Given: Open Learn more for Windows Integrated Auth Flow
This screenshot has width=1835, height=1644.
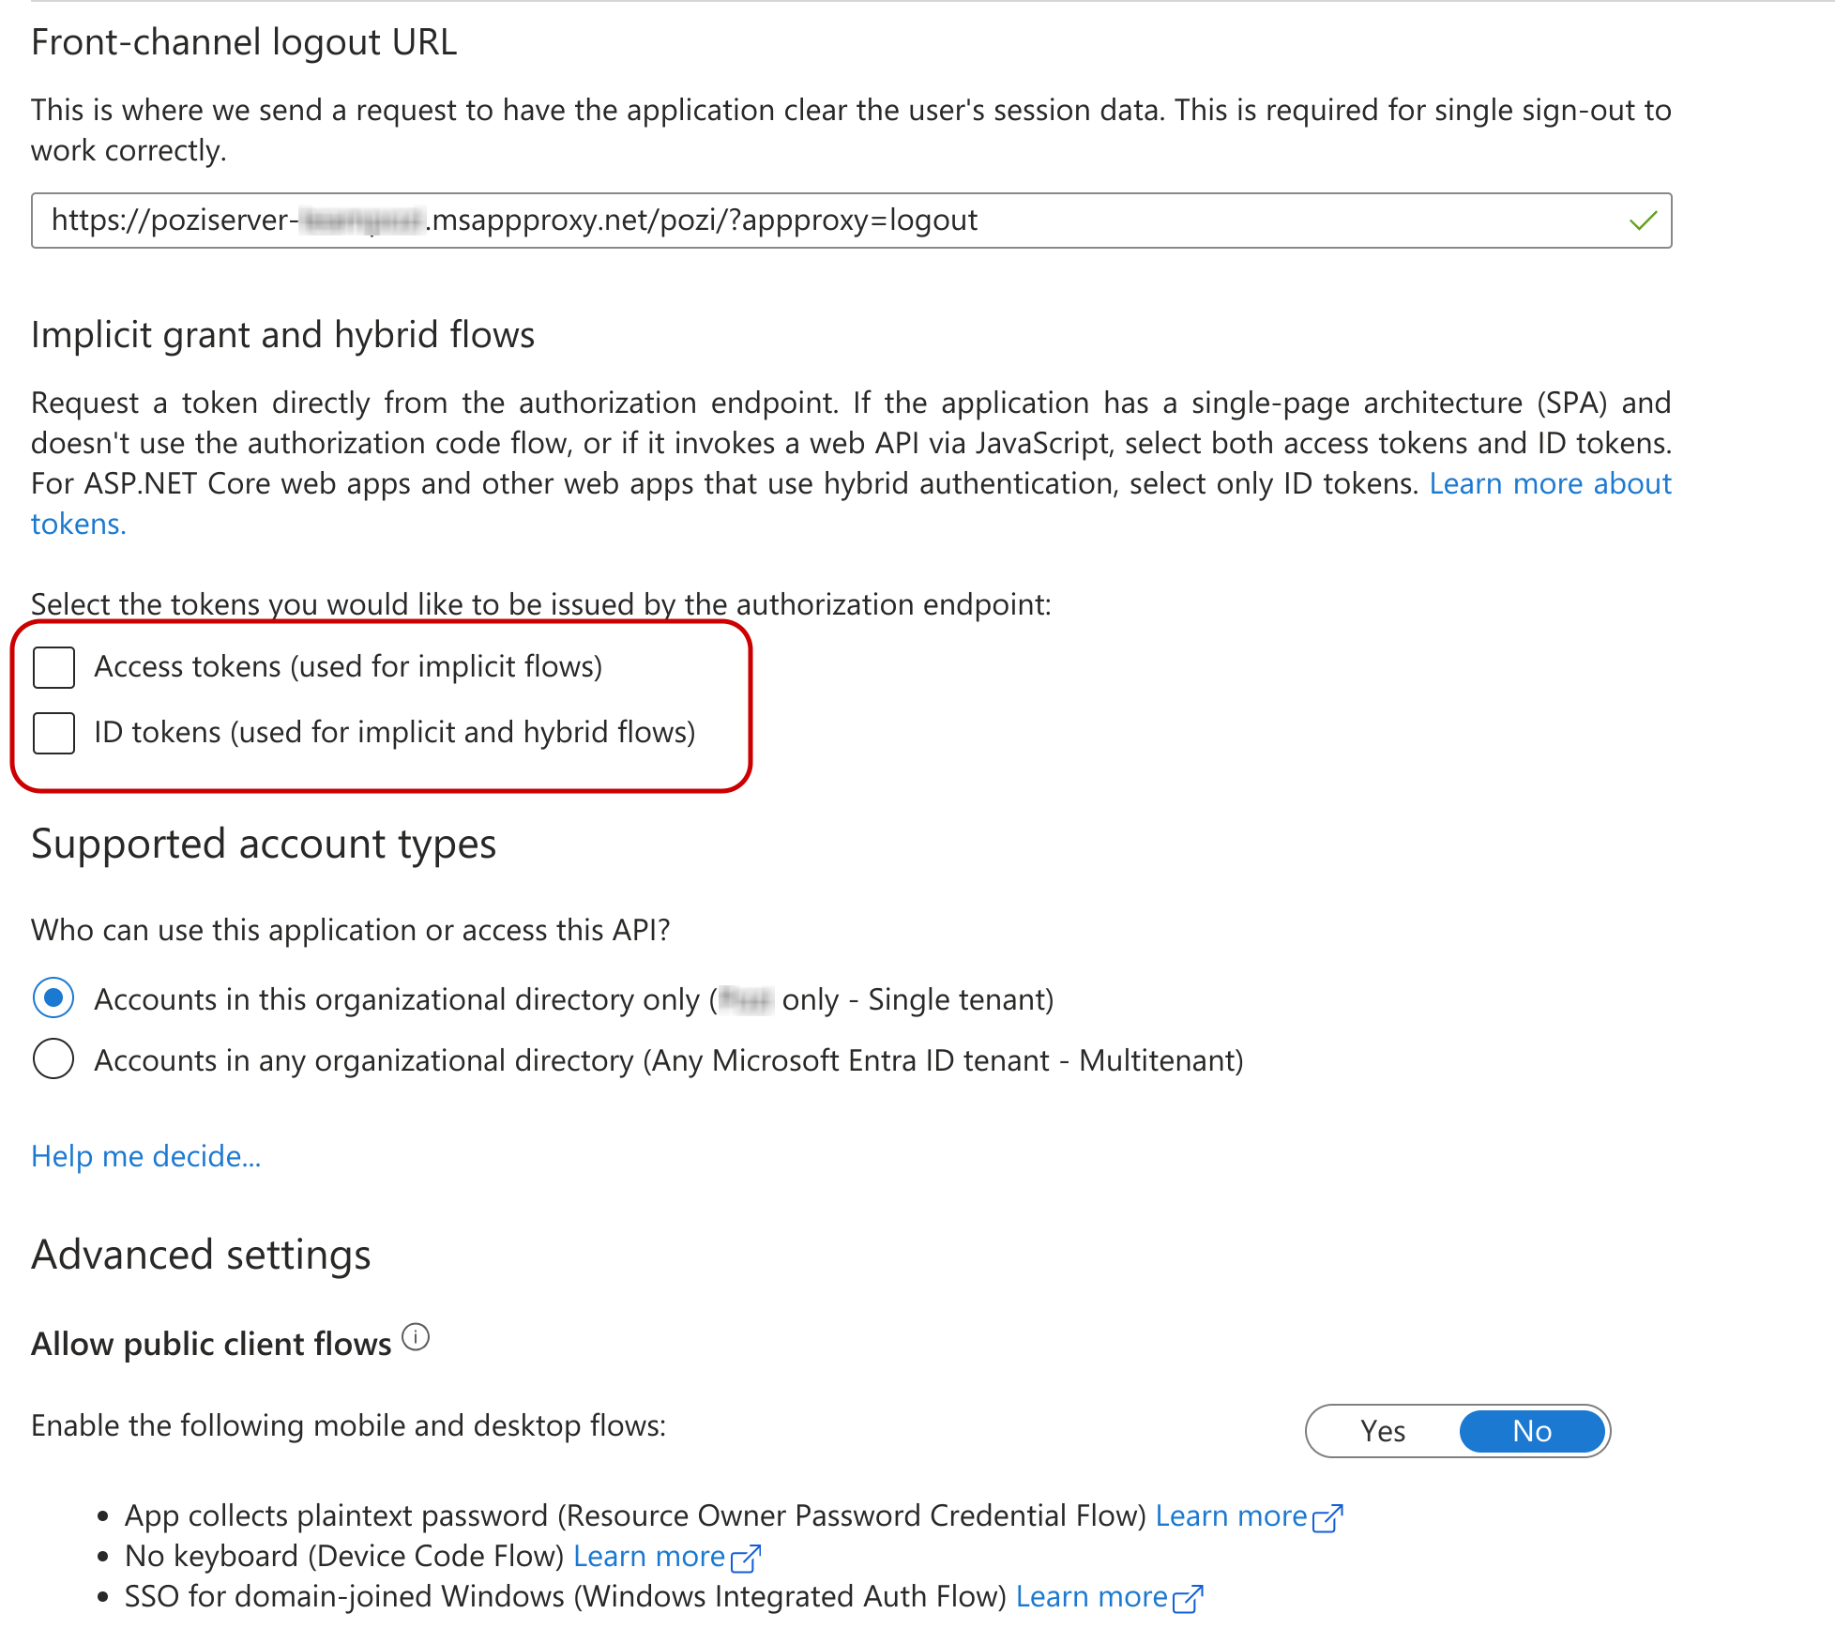Looking at the screenshot, I should [x=1091, y=1597].
